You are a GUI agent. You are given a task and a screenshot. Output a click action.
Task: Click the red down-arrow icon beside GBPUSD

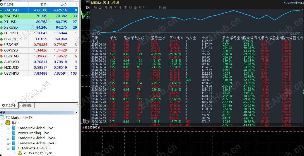(1, 50)
